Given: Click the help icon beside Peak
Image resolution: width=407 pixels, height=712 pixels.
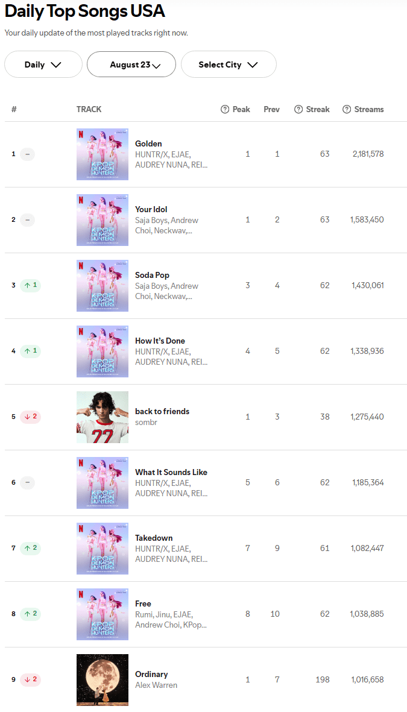Looking at the screenshot, I should pos(225,109).
